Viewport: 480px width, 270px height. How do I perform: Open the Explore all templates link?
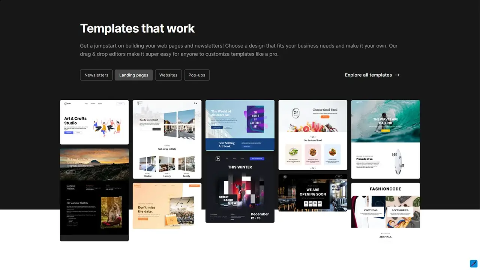click(372, 75)
